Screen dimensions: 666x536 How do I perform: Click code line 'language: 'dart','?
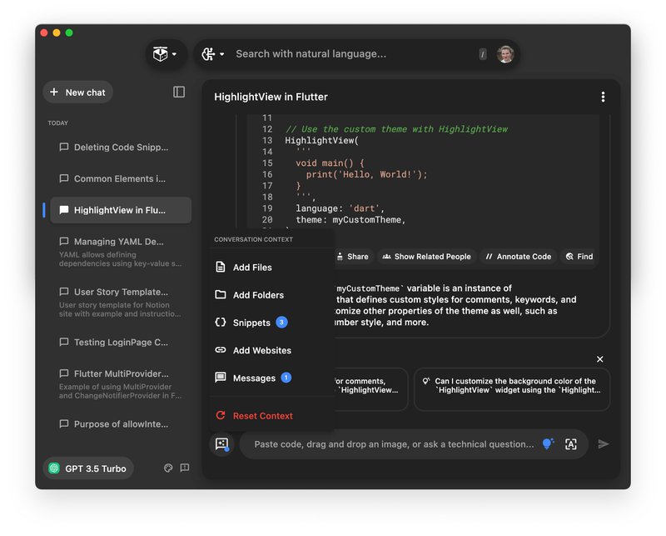[x=340, y=208]
